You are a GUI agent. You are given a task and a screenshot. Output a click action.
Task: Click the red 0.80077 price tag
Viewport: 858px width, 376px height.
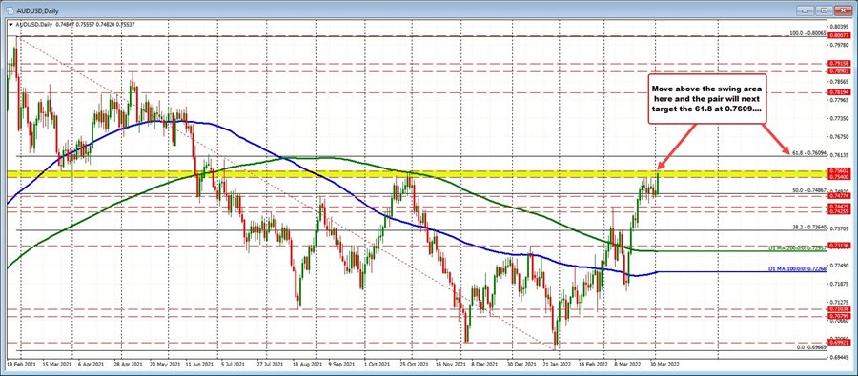pyautogui.click(x=838, y=35)
